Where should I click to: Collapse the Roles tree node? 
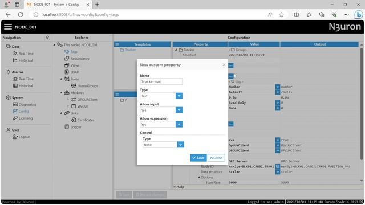pos(61,79)
